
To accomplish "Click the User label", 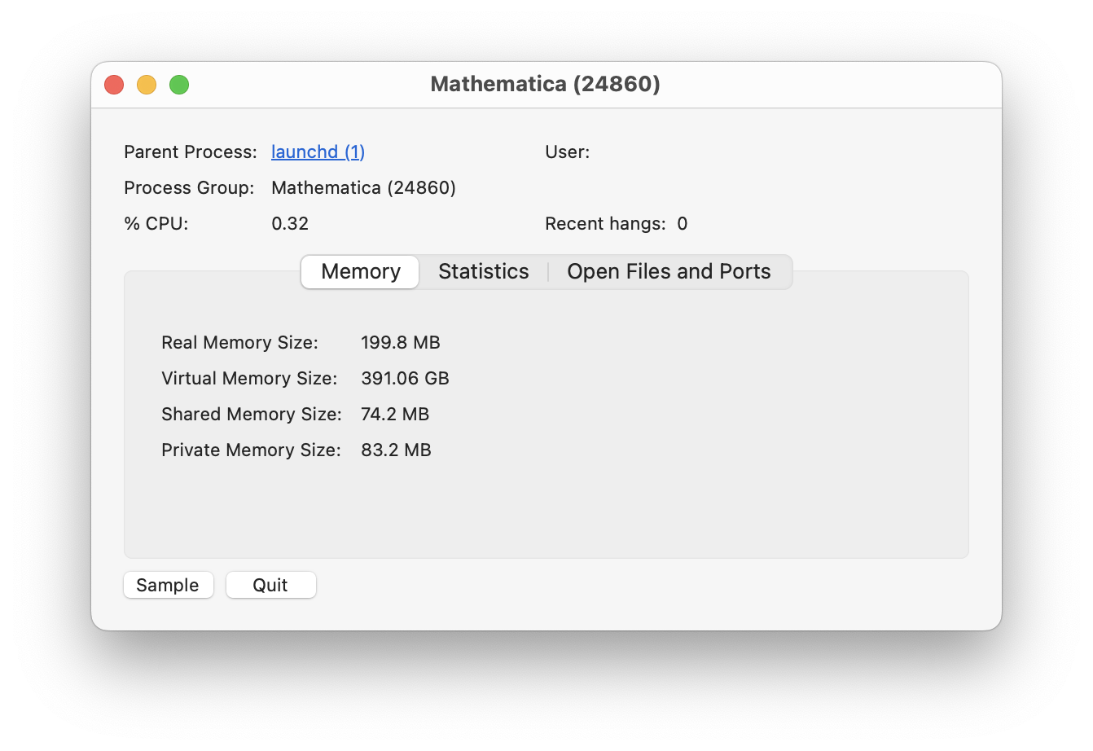I will [x=567, y=152].
